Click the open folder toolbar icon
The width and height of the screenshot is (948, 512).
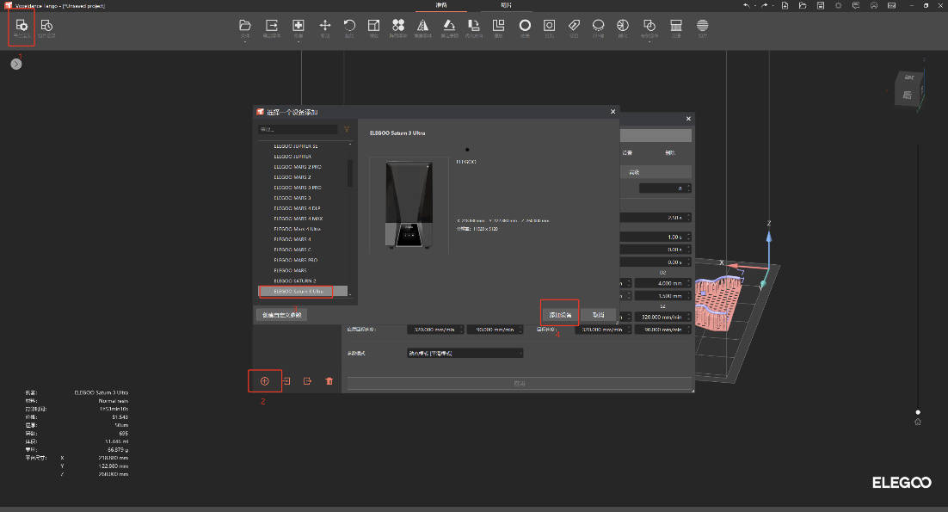click(245, 25)
